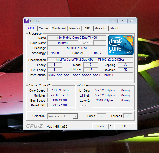Click the Rated FSB value 797.97 MHz
159x153 pixels.
[61, 105]
